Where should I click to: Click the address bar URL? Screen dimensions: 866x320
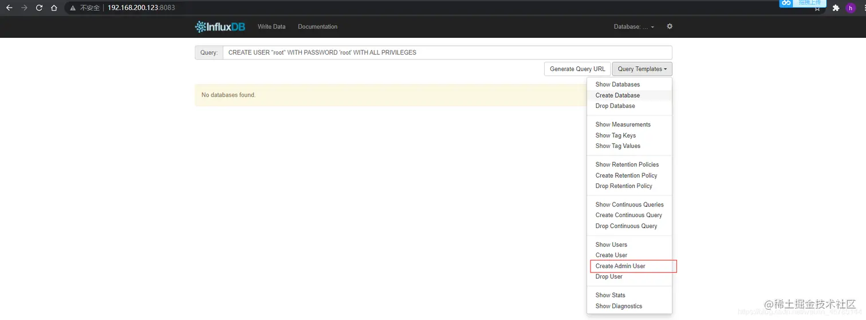coord(141,8)
